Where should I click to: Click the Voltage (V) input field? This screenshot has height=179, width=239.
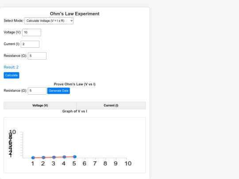[31, 32]
